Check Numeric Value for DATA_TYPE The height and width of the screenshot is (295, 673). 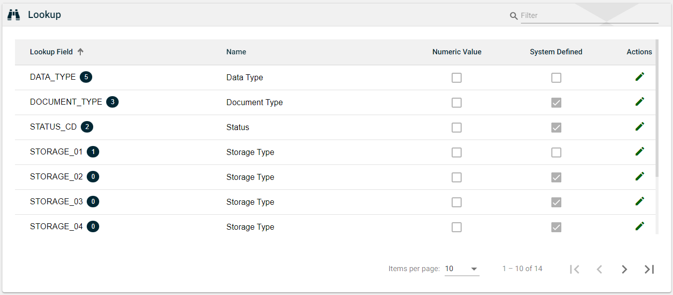coord(456,78)
